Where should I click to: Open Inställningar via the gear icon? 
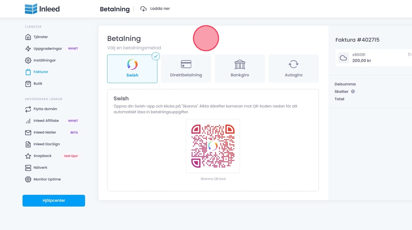point(28,60)
